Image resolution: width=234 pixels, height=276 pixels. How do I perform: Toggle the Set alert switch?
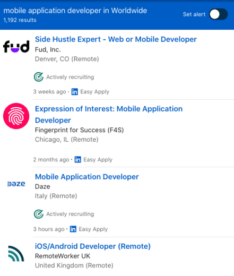coord(218,14)
